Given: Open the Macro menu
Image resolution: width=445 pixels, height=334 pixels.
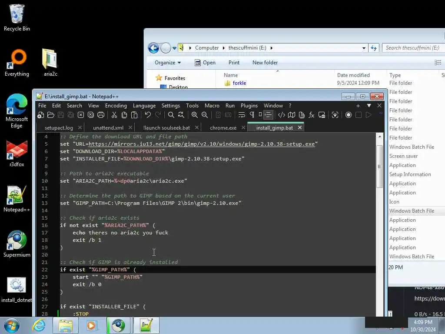Looking at the screenshot, I should (212, 105).
